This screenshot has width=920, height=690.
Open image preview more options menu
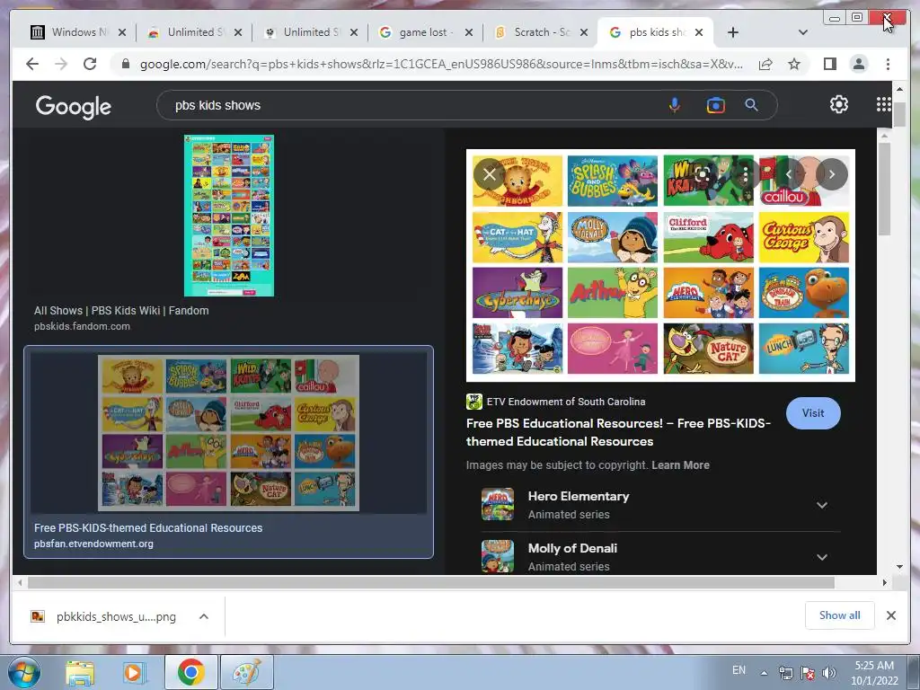click(745, 174)
